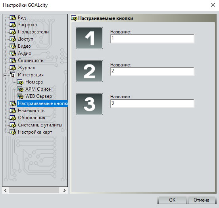Open the Пользователи settings section
The image size is (219, 208).
33,32
